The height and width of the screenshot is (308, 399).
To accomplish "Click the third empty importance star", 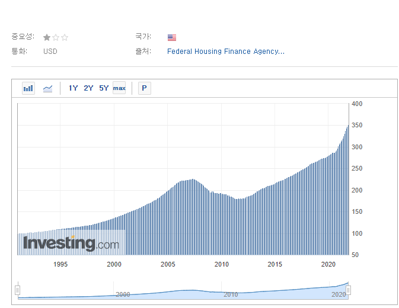I will [x=65, y=37].
